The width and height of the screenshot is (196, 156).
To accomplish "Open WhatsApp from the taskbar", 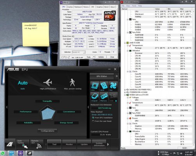I will pos(3,153).
